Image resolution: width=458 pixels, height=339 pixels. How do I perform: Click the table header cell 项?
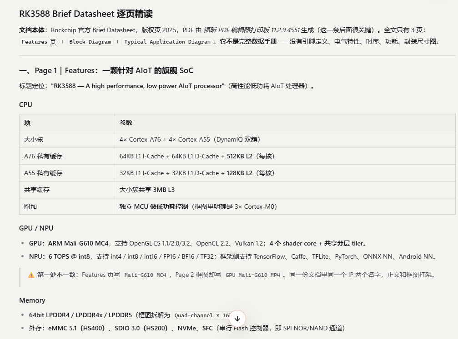[x=67, y=123]
